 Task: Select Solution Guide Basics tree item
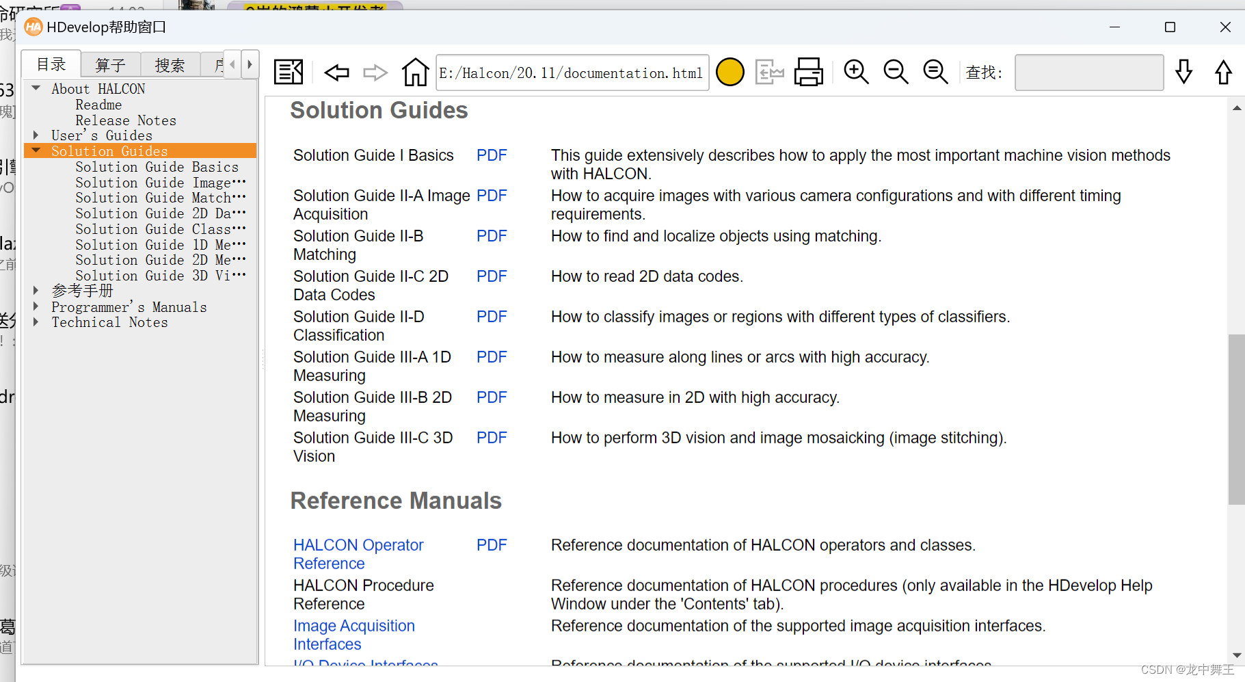click(x=157, y=167)
